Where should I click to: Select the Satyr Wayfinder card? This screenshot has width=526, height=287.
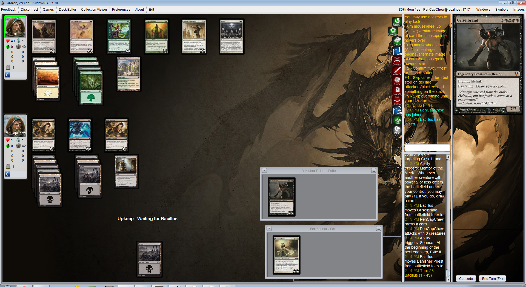119,36
